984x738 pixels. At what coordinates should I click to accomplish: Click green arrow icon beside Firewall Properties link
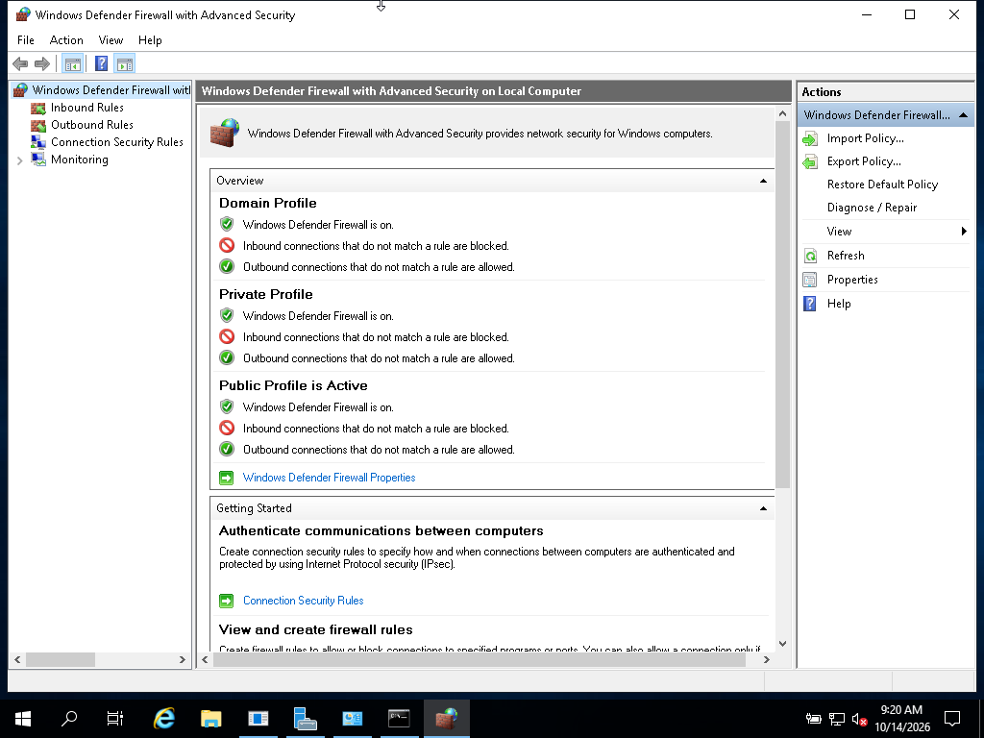(x=227, y=479)
